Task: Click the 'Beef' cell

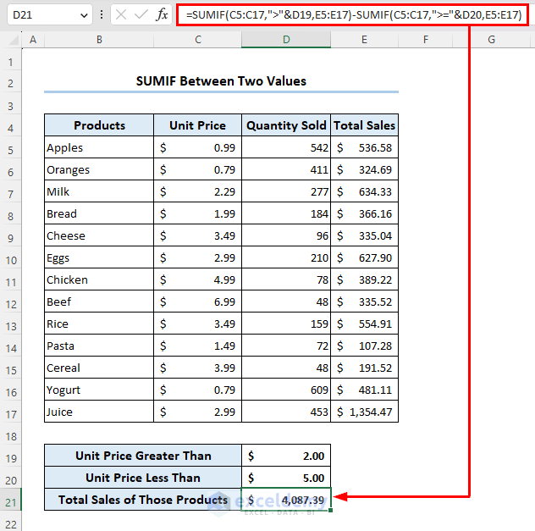Action: (99, 301)
